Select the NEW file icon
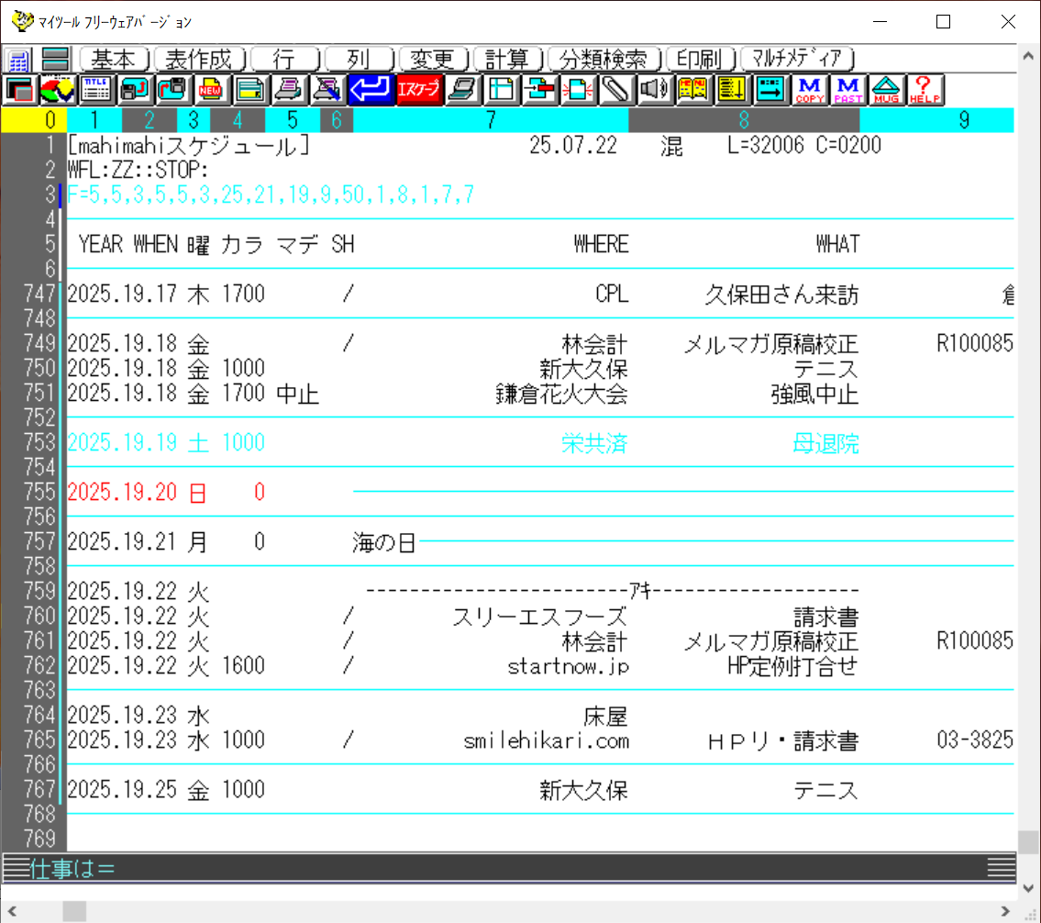Screen dimensions: 1041x923 (x=210, y=89)
